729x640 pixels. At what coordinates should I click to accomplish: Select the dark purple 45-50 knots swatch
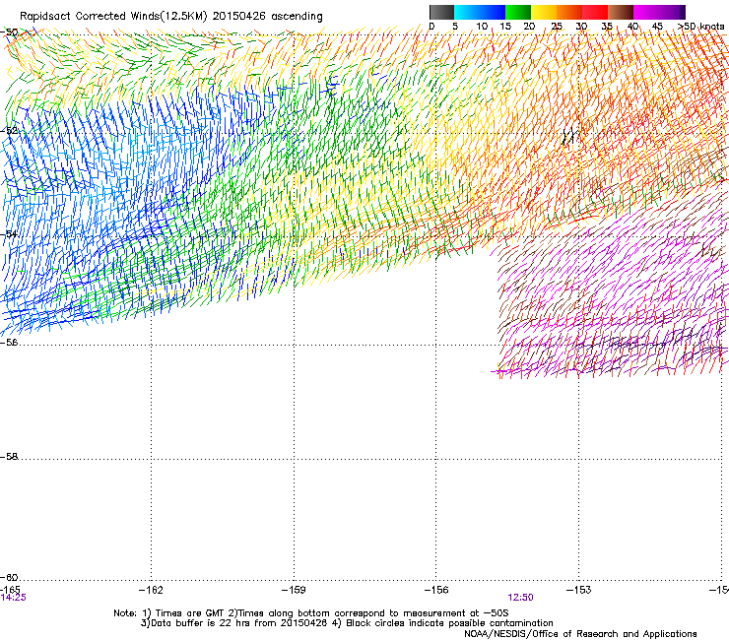[672, 12]
